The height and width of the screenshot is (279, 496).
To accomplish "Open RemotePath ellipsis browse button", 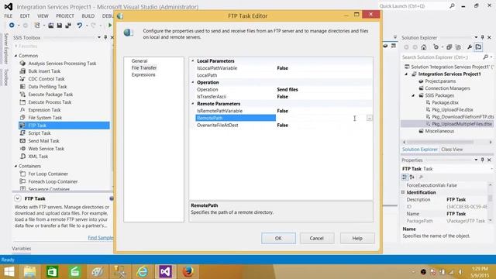I will (369, 118).
